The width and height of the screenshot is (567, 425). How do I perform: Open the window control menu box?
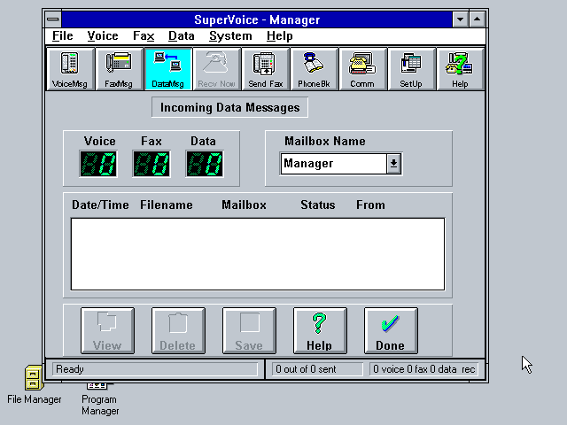pyautogui.click(x=53, y=19)
